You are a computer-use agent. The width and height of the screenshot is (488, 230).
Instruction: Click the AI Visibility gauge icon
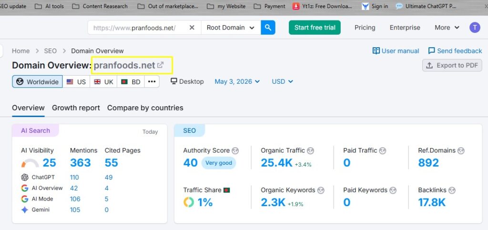[30, 163]
